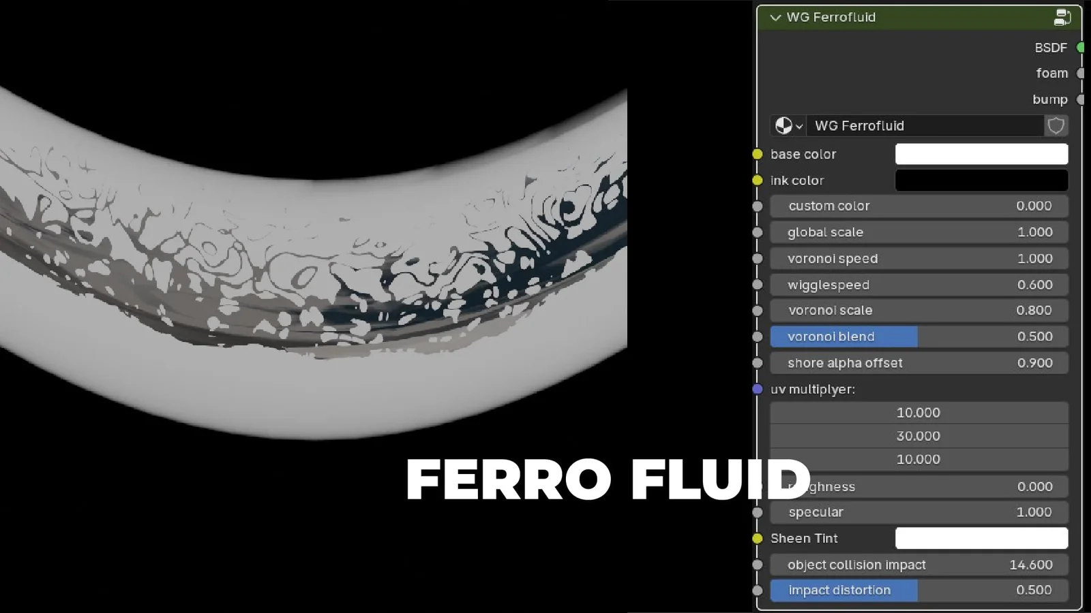
Task: Rename the node group in its name field
Action: coord(925,126)
